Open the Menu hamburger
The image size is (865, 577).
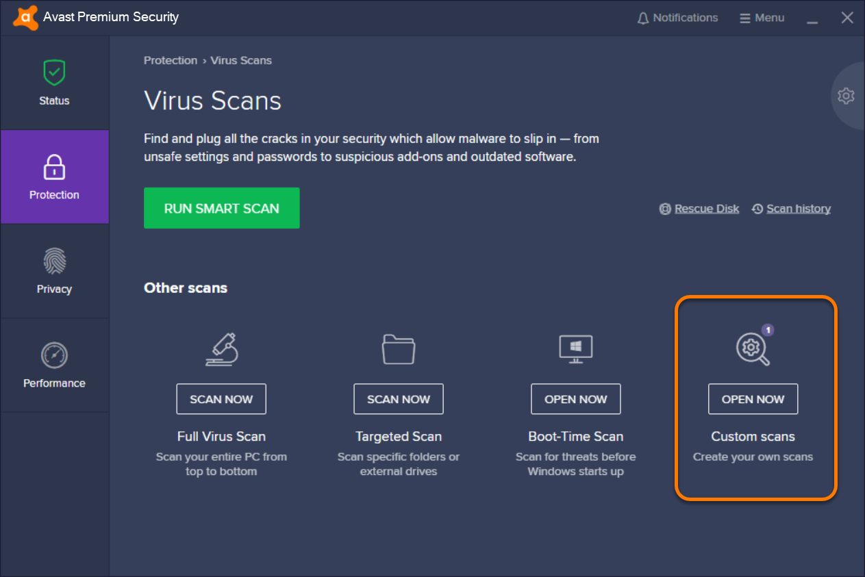762,18
